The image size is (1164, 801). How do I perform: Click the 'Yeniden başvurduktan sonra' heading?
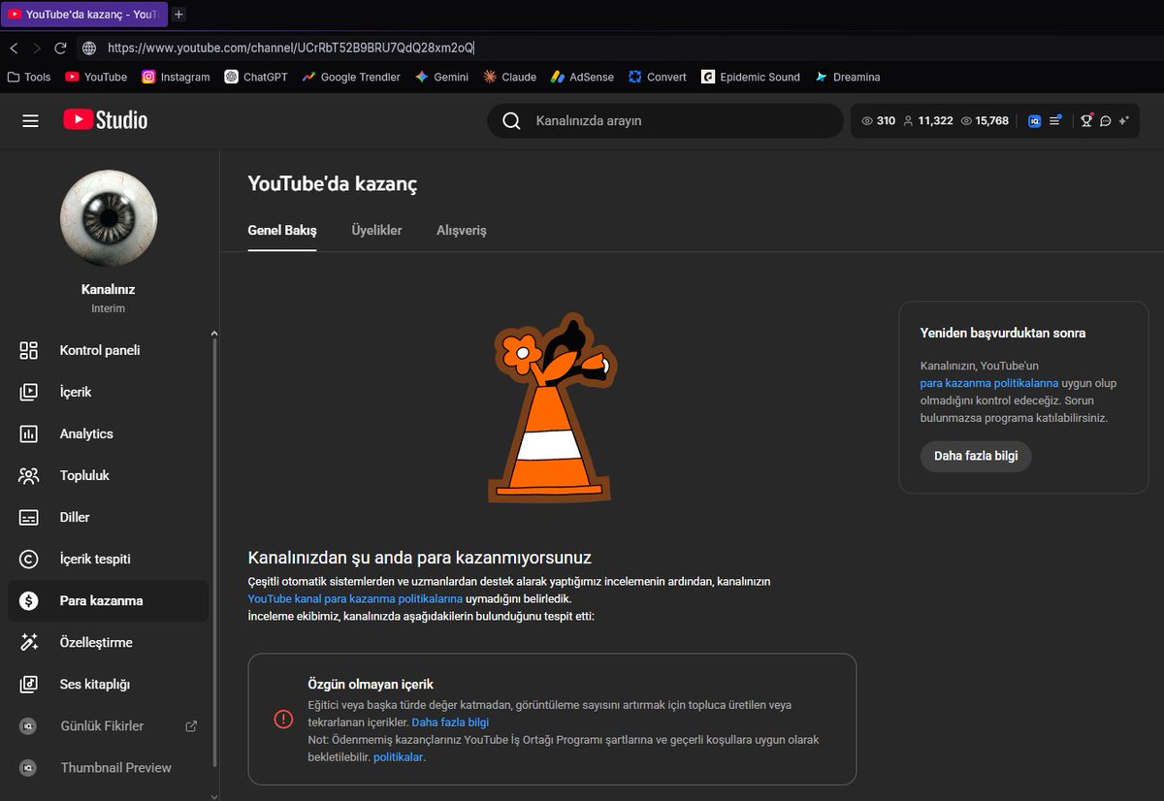[x=1003, y=333]
